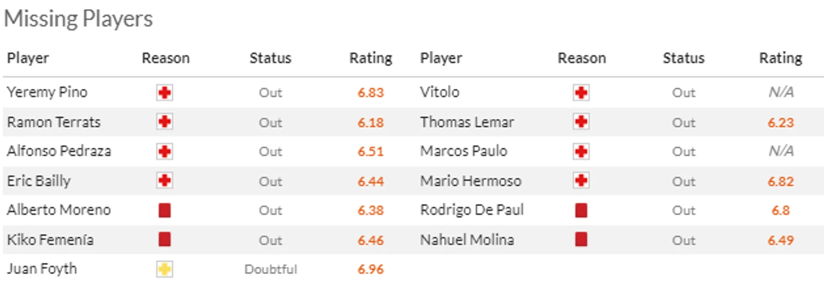Click the left Rating column header
The image size is (824, 288).
click(x=371, y=58)
